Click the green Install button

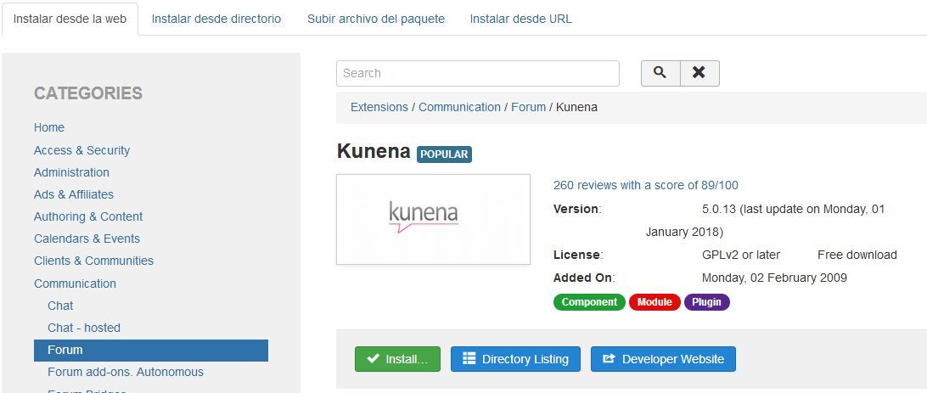pyautogui.click(x=397, y=359)
